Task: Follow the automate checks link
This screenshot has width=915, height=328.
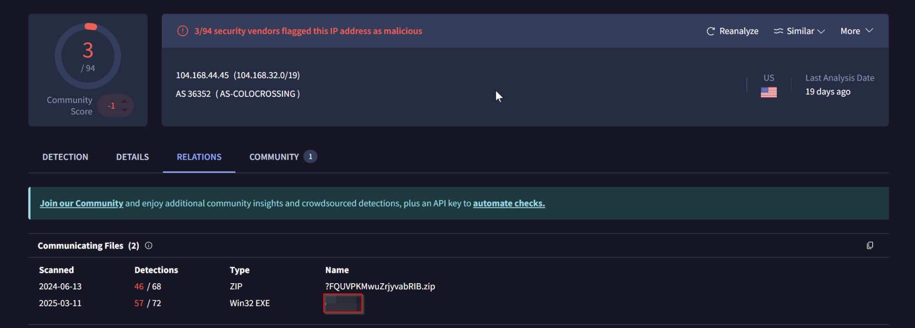Action: 509,203
